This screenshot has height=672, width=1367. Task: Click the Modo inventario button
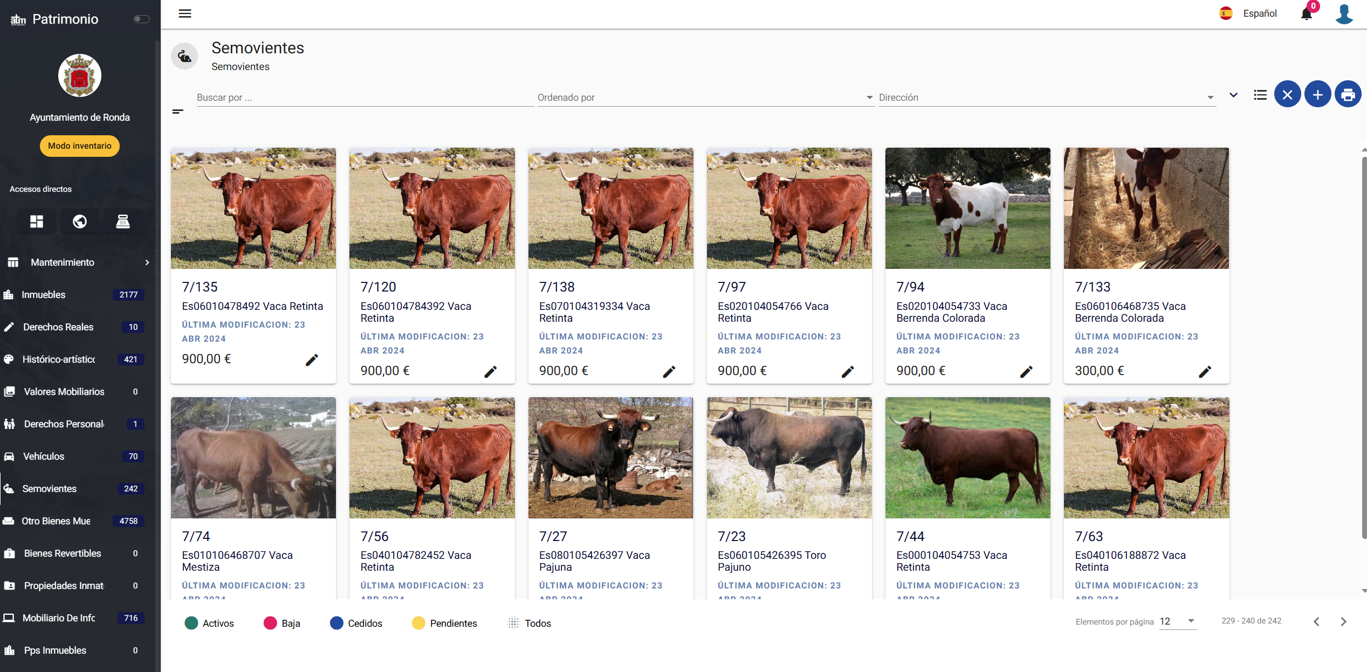tap(80, 146)
